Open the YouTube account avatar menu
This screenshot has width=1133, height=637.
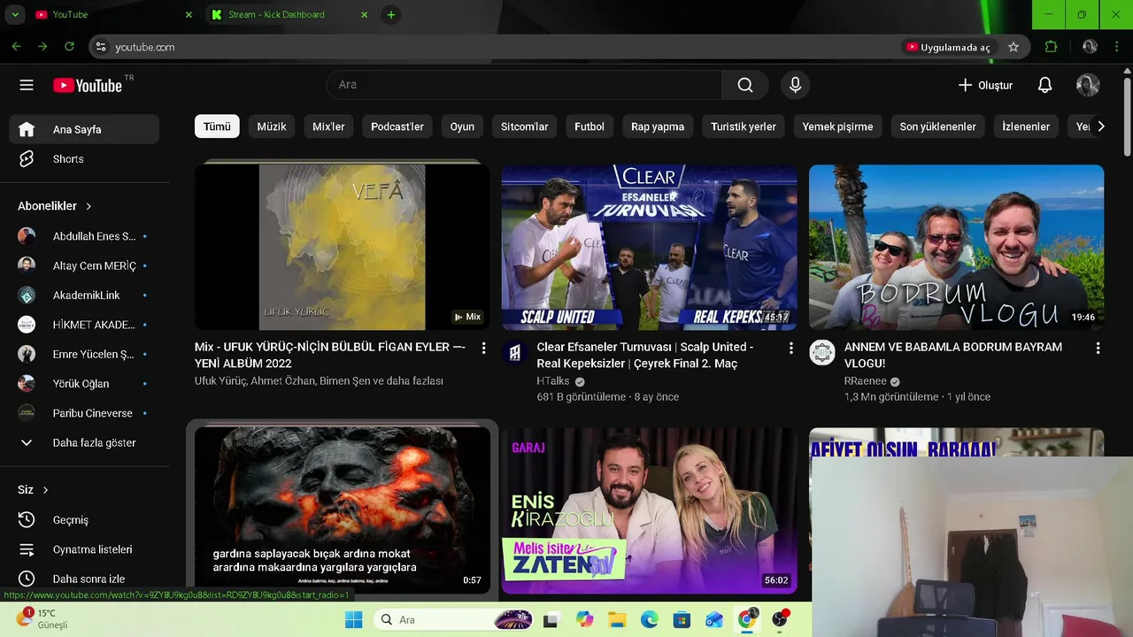click(1088, 85)
